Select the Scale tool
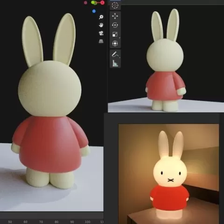The image size is (224, 224). (x=115, y=34)
